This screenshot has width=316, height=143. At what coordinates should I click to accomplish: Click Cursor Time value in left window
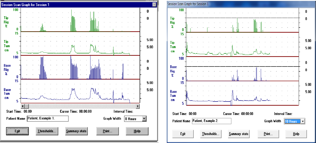85,111
